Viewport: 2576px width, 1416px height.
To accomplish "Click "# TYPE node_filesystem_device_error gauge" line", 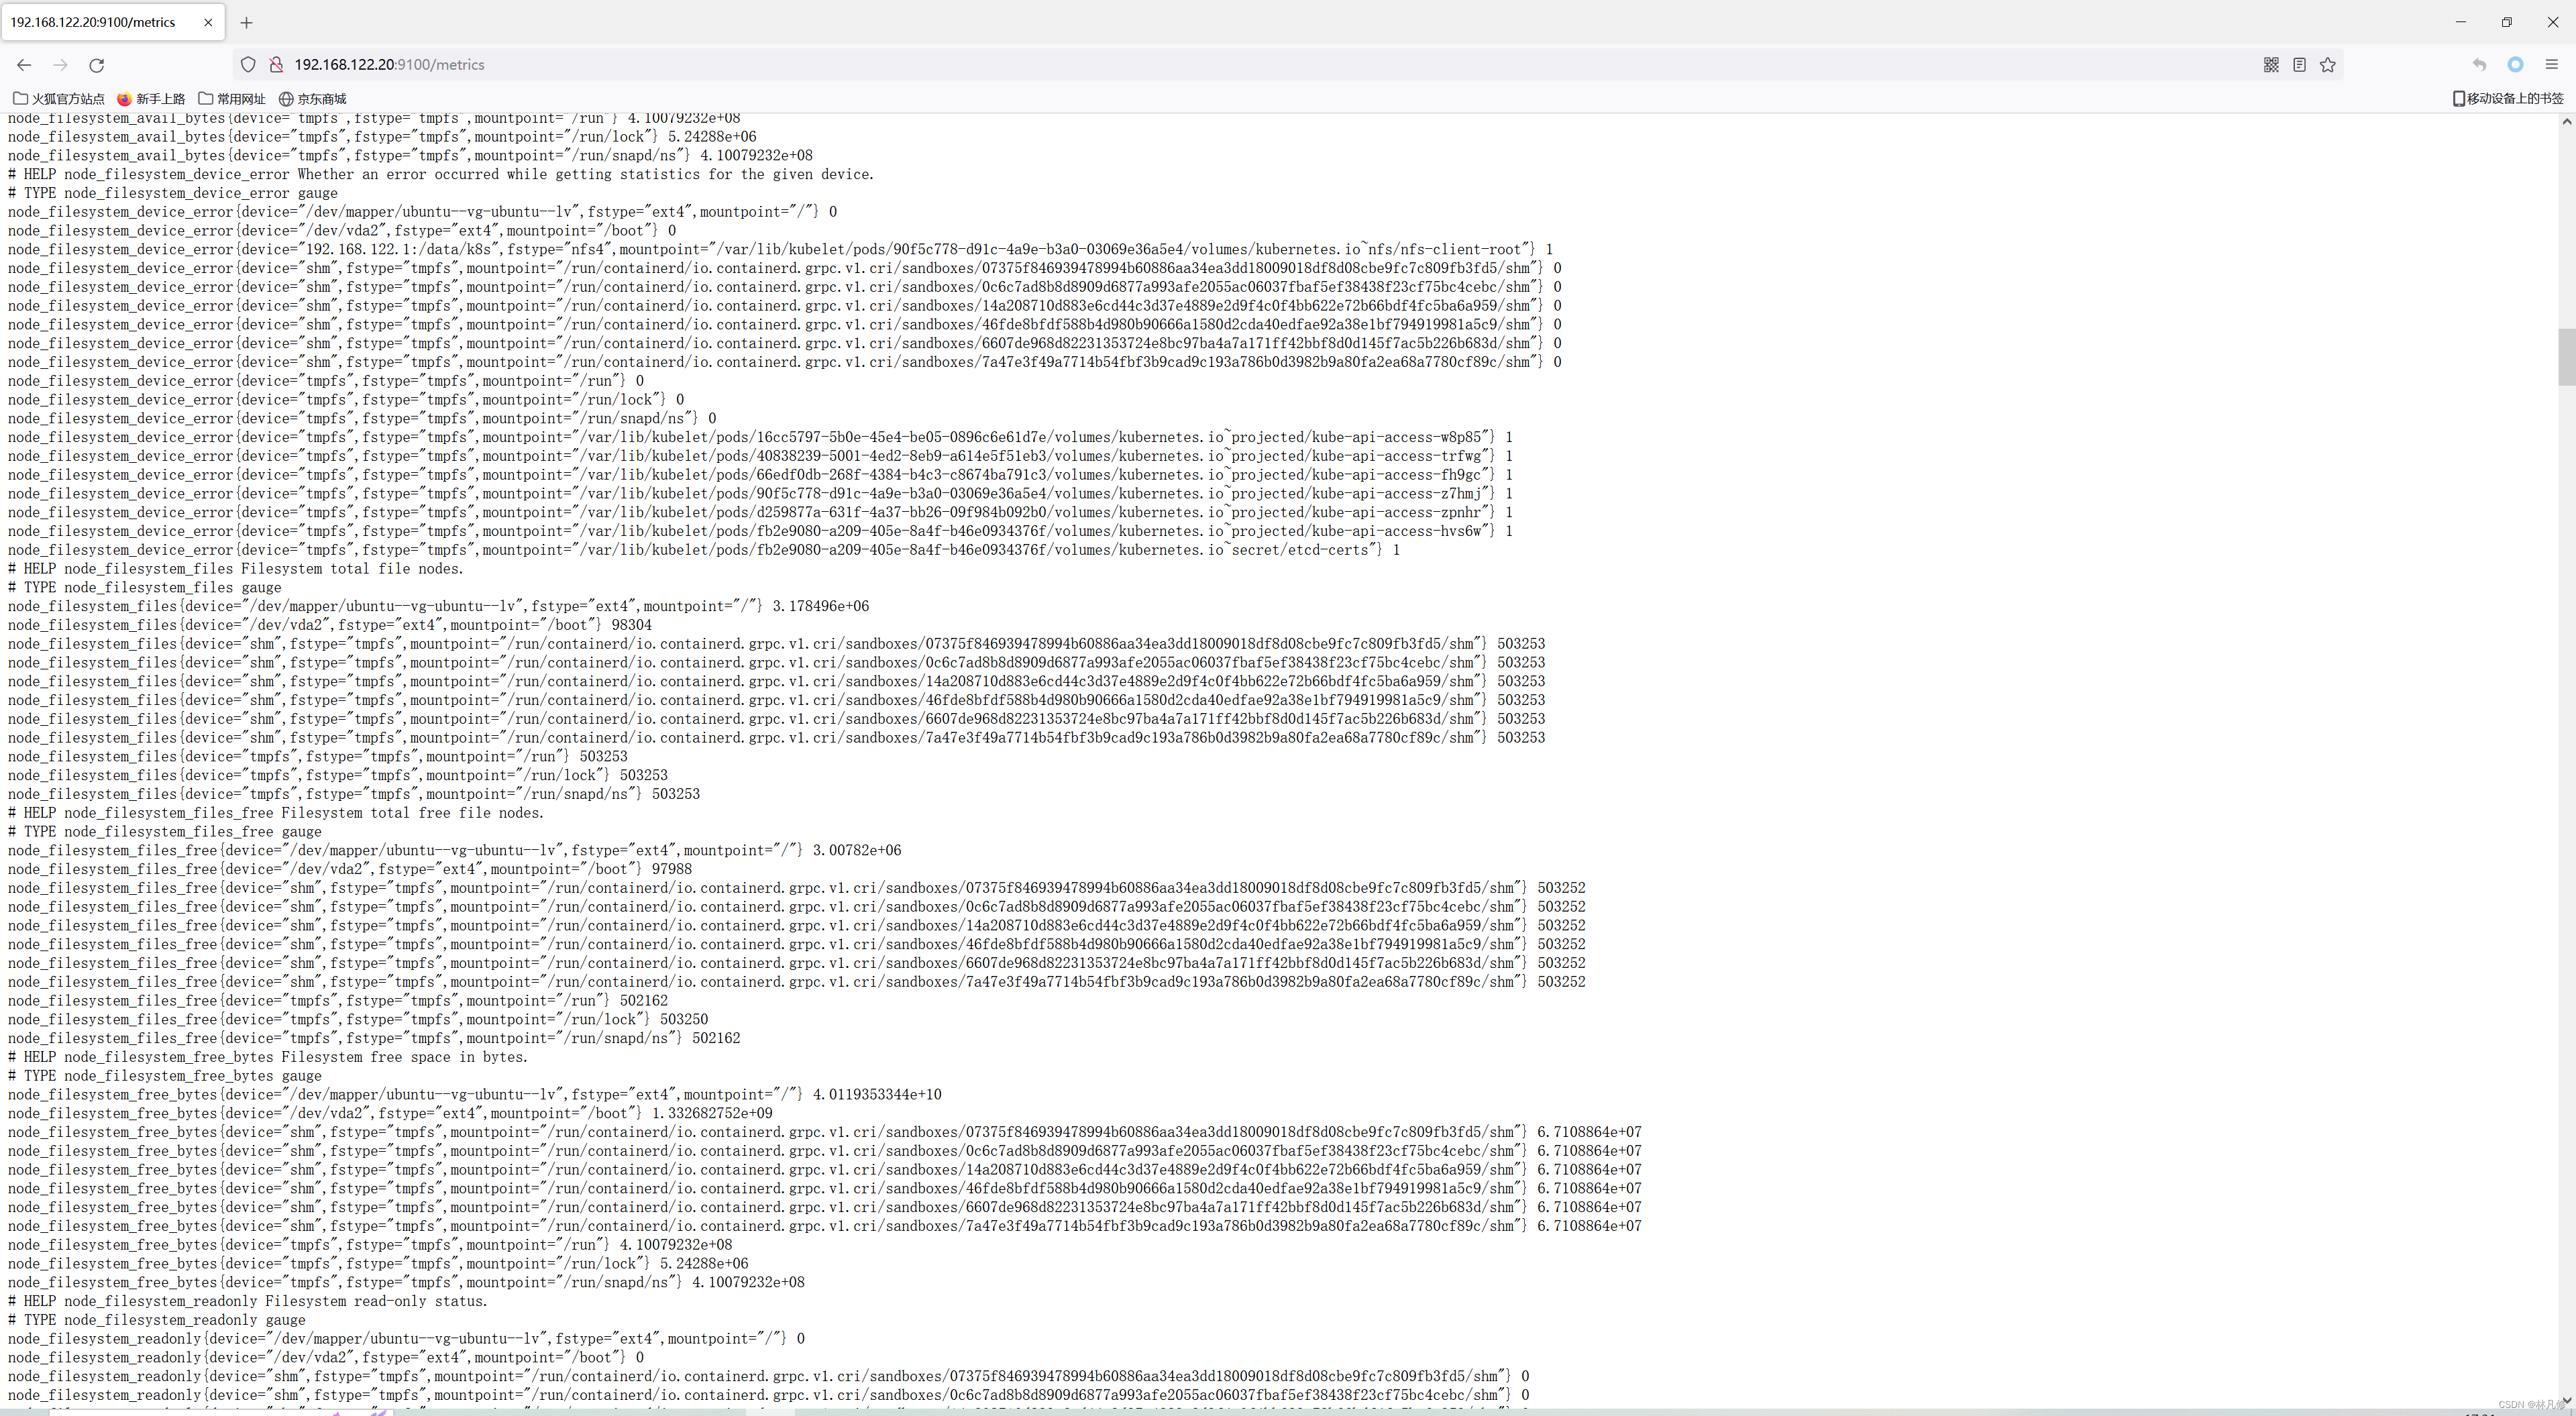I will tap(173, 193).
